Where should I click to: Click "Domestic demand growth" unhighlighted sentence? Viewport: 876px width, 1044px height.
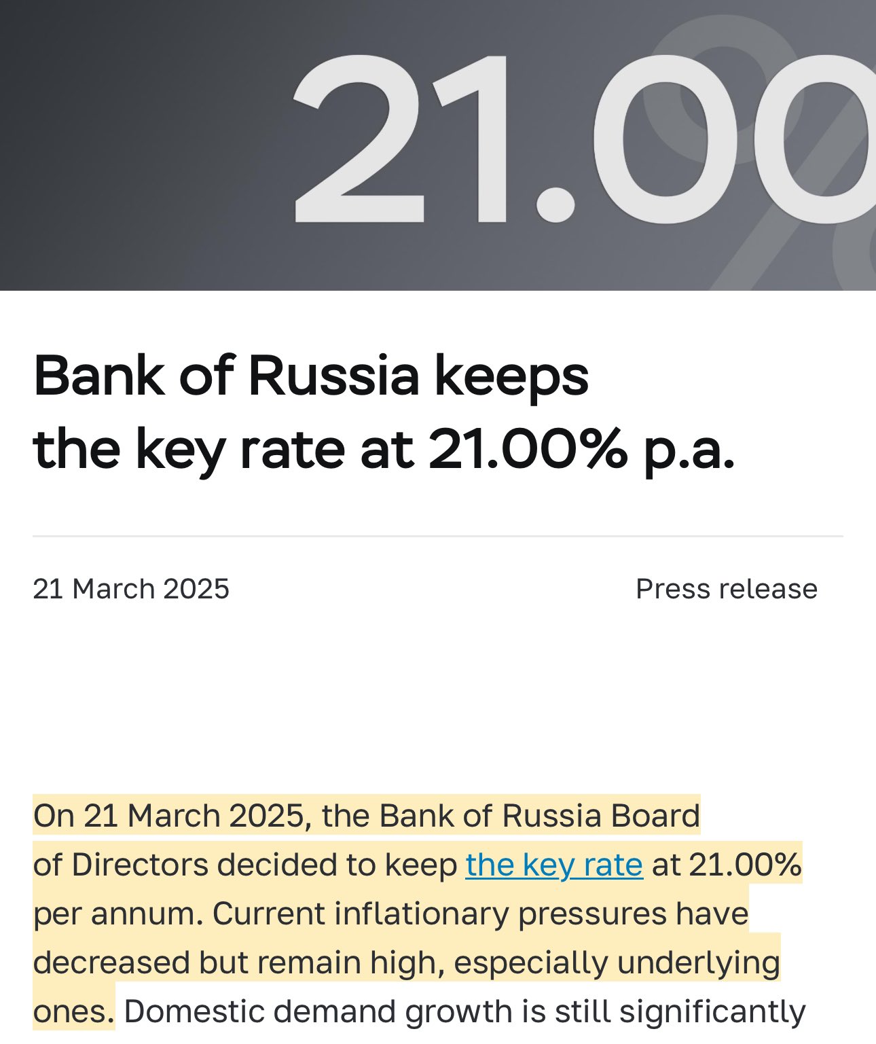319,1011
